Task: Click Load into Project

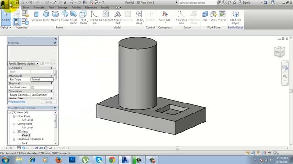Action: 235,18
